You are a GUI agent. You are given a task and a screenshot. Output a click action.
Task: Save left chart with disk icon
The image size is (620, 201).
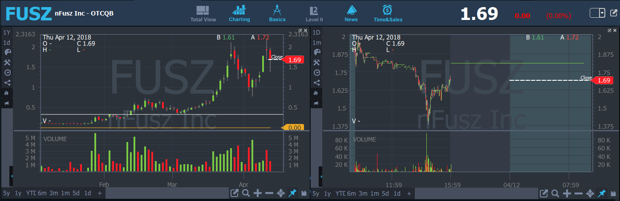[304, 193]
